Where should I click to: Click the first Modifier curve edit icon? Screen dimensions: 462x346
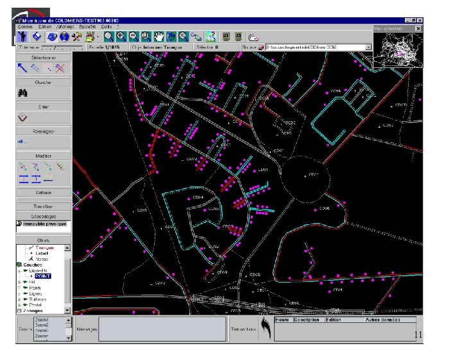coord(22,167)
